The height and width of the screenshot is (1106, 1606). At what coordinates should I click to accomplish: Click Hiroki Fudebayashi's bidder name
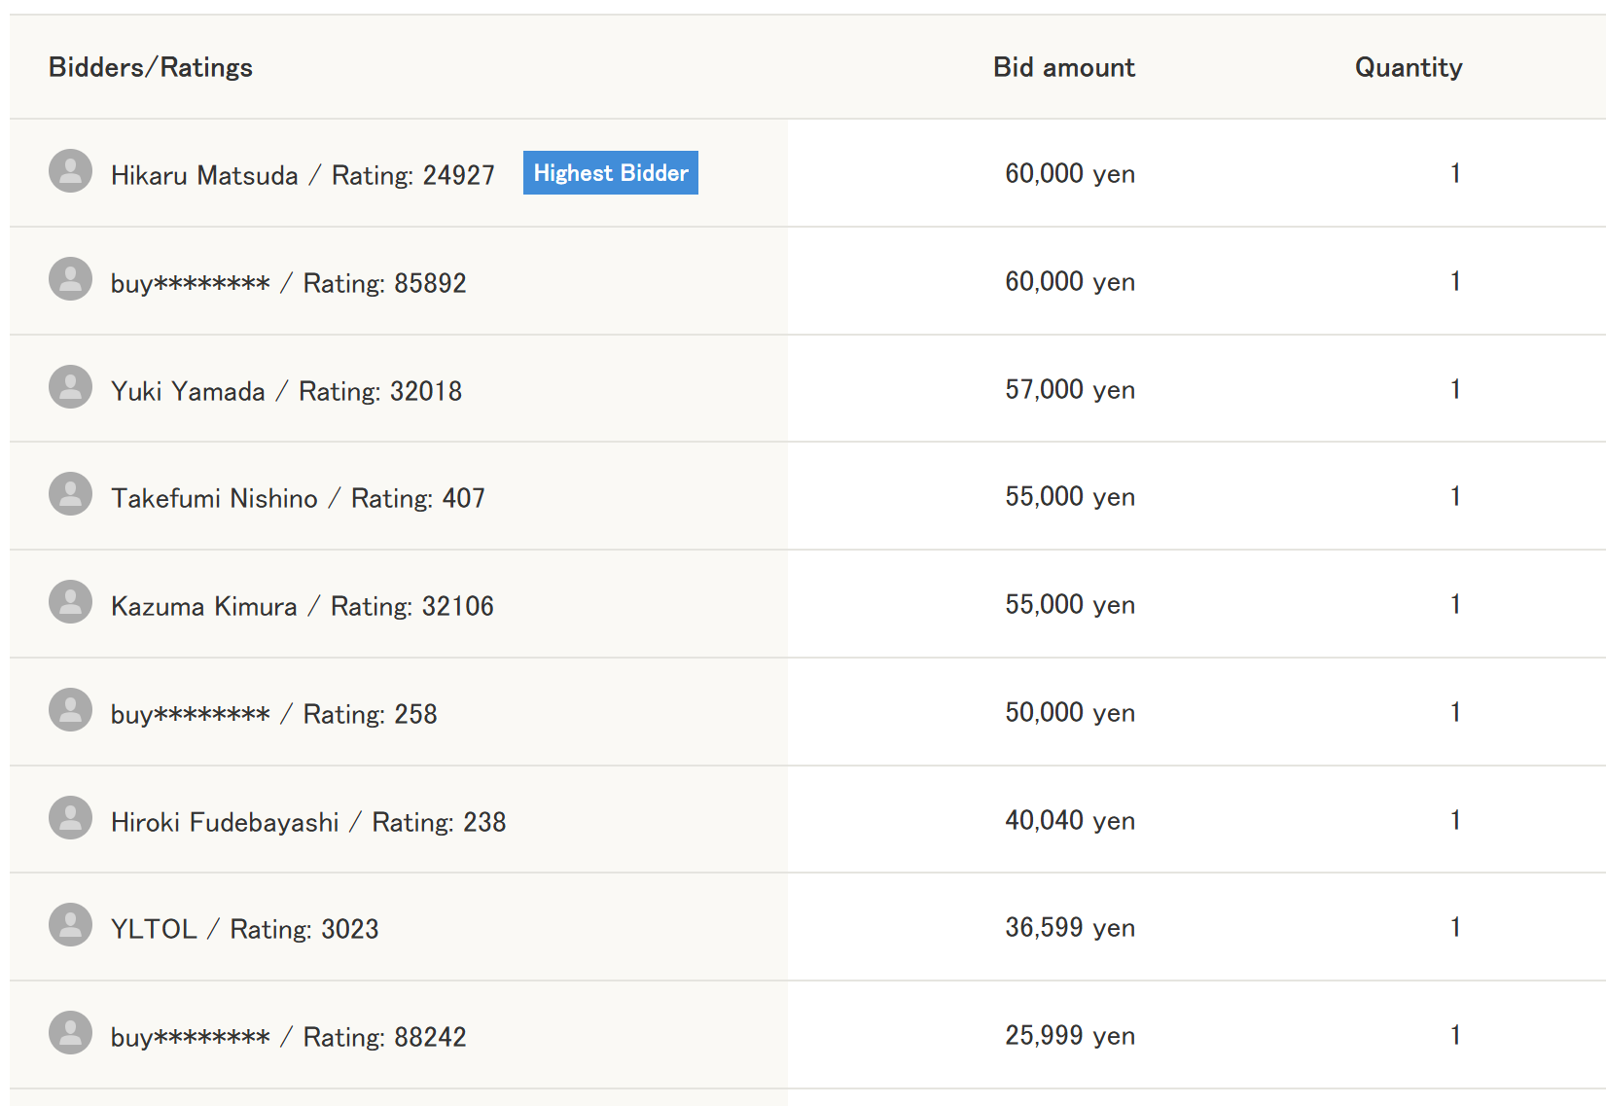click(x=225, y=822)
